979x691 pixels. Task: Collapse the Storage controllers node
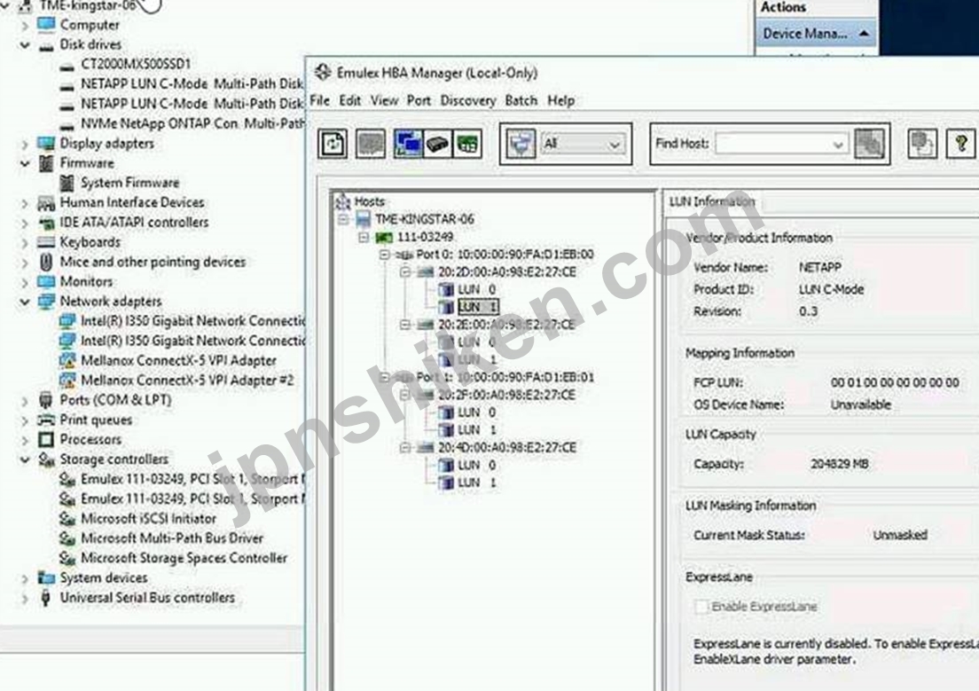(x=25, y=459)
